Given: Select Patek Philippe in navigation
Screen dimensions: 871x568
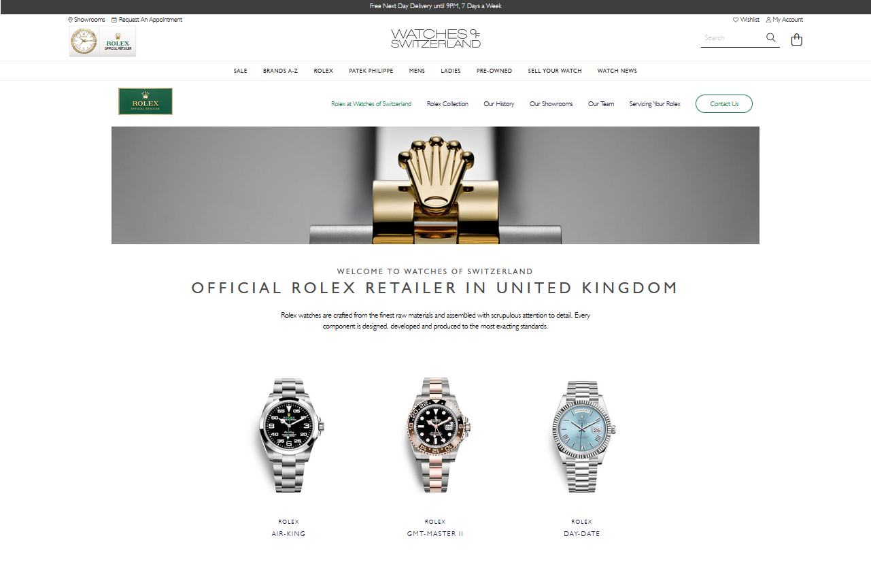Looking at the screenshot, I should click(x=371, y=71).
